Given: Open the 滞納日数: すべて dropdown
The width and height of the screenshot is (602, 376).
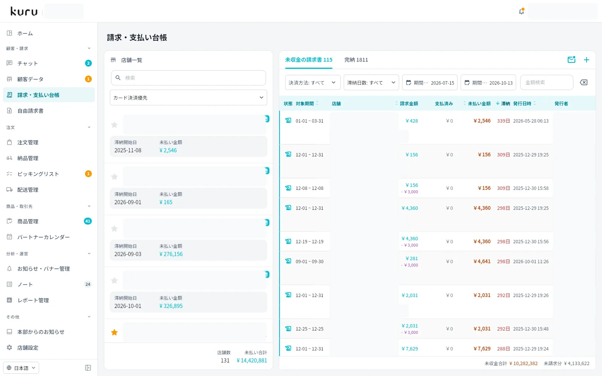Looking at the screenshot, I should tap(371, 82).
